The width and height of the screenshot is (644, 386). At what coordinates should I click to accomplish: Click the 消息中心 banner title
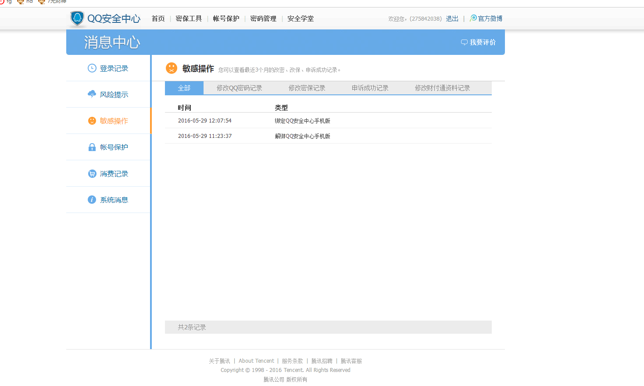pyautogui.click(x=112, y=42)
